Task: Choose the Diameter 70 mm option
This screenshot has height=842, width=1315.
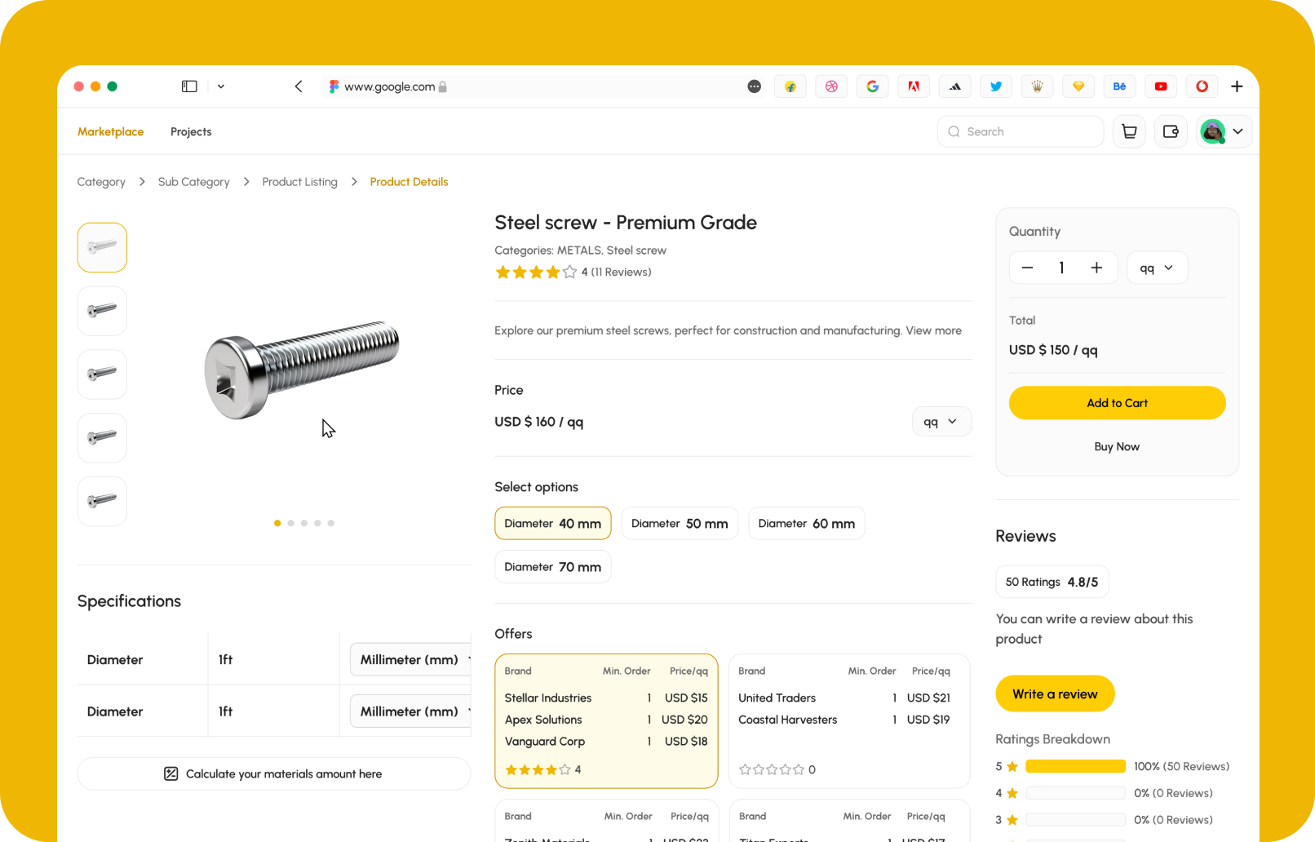Action: pos(552,567)
